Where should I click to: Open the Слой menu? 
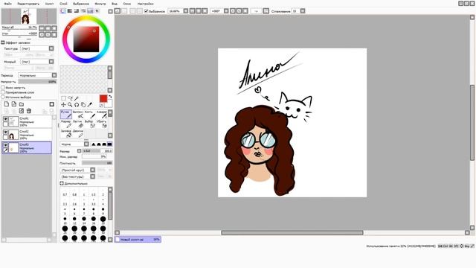[63, 4]
